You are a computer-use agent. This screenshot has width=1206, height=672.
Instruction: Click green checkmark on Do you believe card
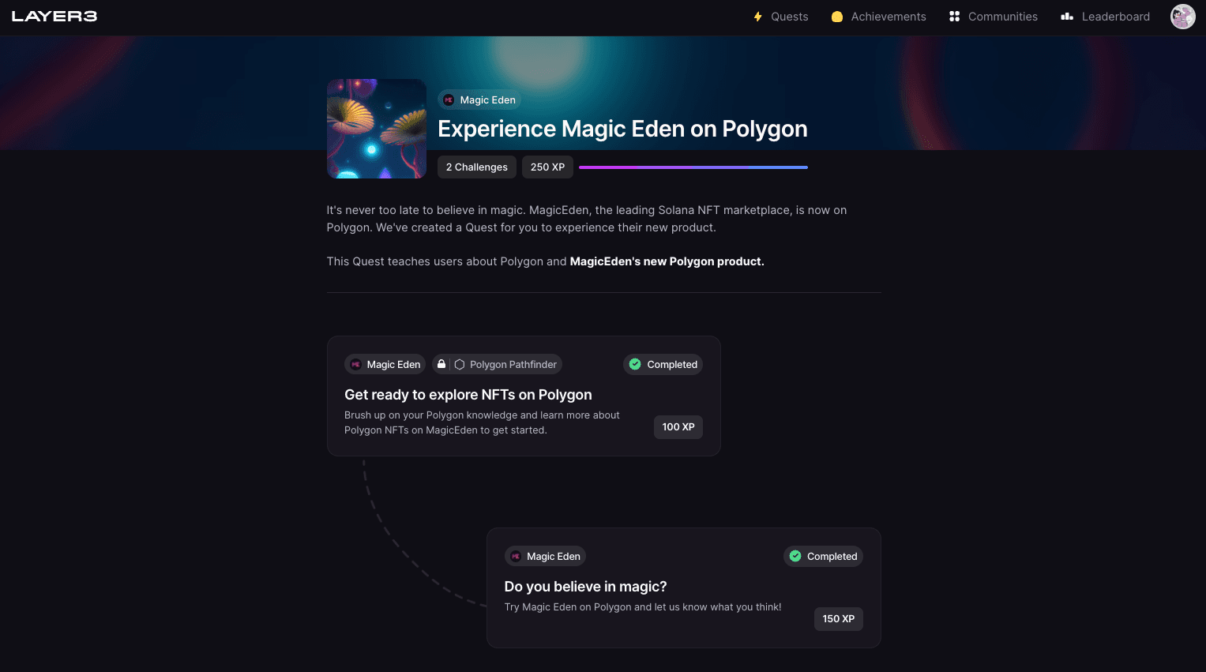click(x=795, y=556)
